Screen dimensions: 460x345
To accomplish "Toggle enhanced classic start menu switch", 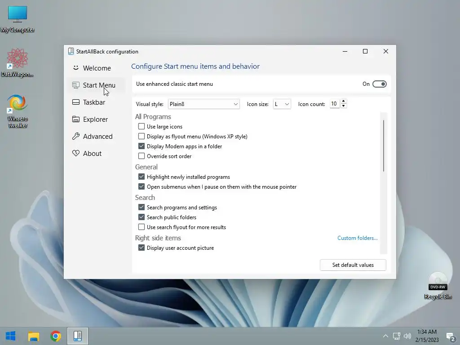I will point(379,84).
